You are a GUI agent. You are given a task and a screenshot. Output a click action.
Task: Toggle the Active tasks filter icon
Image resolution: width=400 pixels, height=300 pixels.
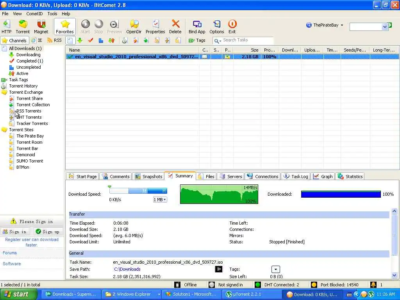[x=111, y=40]
